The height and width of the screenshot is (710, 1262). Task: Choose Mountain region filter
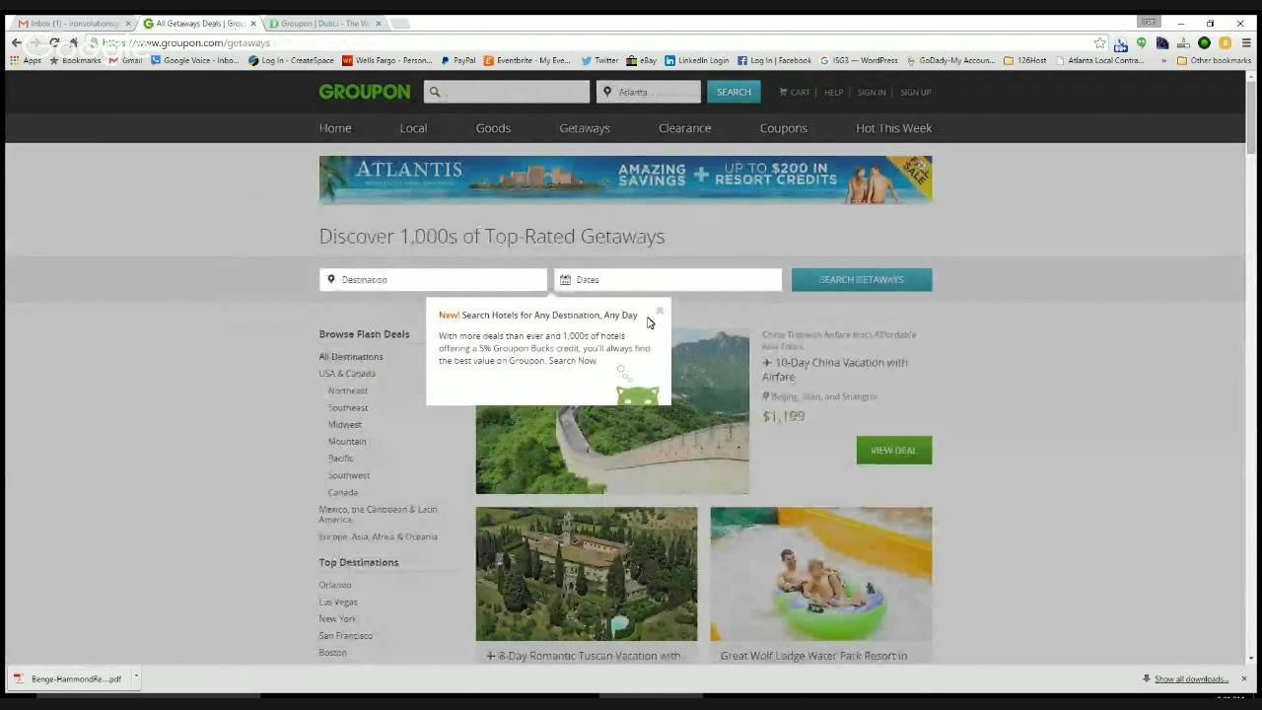click(x=347, y=442)
